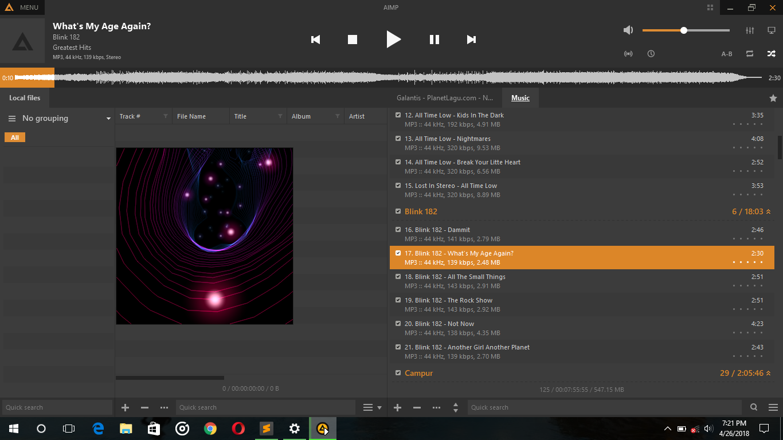
Task: Click the File Name column header
Action: point(201,116)
